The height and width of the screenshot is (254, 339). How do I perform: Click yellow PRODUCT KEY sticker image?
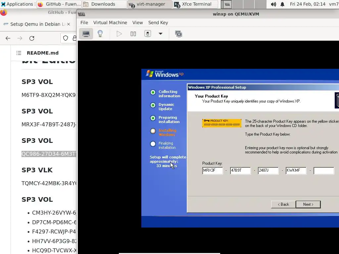[222, 123]
